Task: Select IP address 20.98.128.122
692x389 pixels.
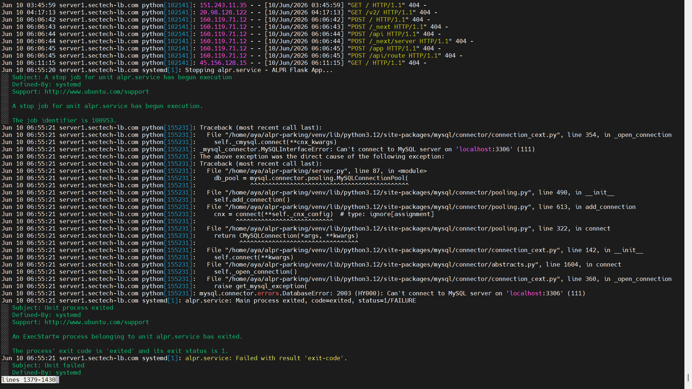Action: [x=223, y=12]
